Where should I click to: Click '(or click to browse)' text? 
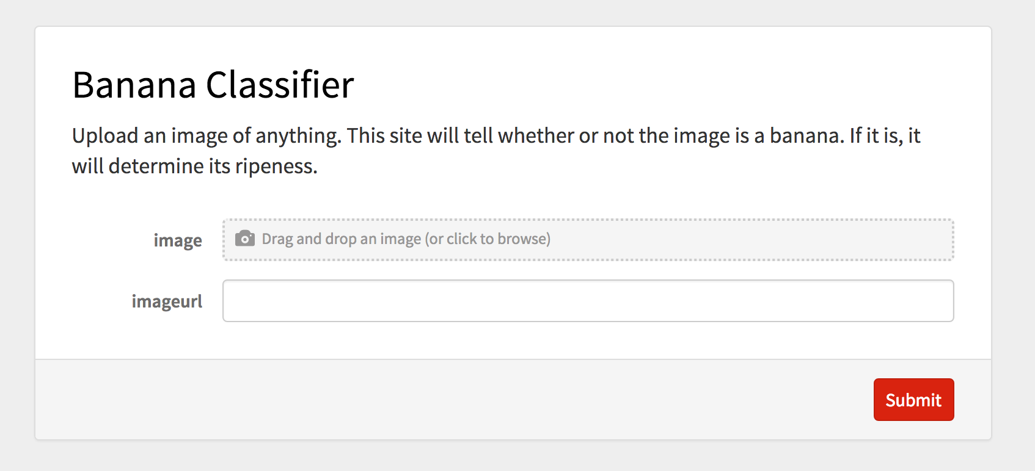[x=488, y=239]
